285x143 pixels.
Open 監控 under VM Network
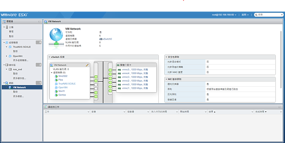click(15, 92)
